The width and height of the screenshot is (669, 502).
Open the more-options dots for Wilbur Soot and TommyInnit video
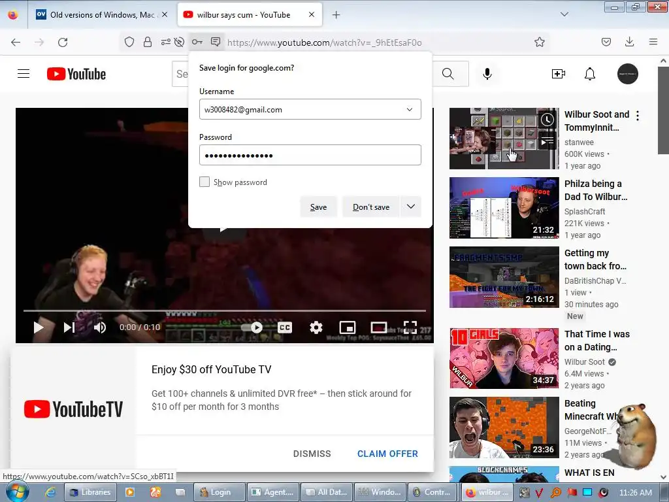(x=638, y=115)
